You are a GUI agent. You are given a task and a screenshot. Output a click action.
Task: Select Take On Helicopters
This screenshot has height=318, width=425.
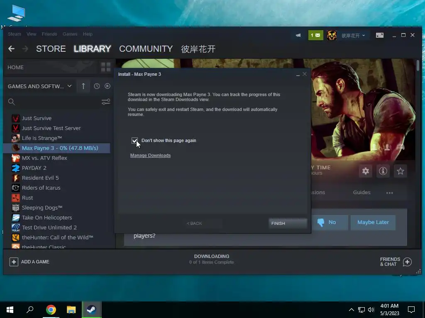click(x=57, y=218)
